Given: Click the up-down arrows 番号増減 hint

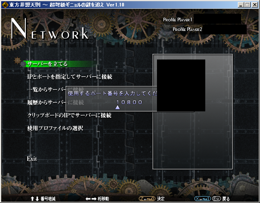Looking at the screenshot, I should coord(43,199).
